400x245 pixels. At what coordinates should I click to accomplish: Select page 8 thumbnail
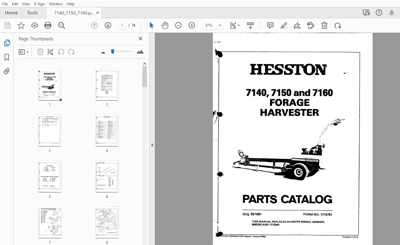[x=107, y=222]
